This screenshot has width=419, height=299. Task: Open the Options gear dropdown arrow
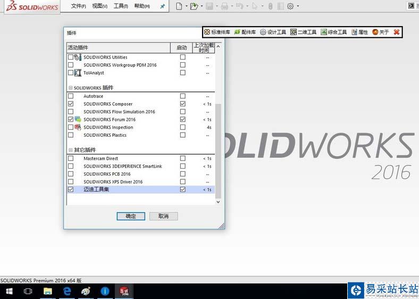point(298,6)
